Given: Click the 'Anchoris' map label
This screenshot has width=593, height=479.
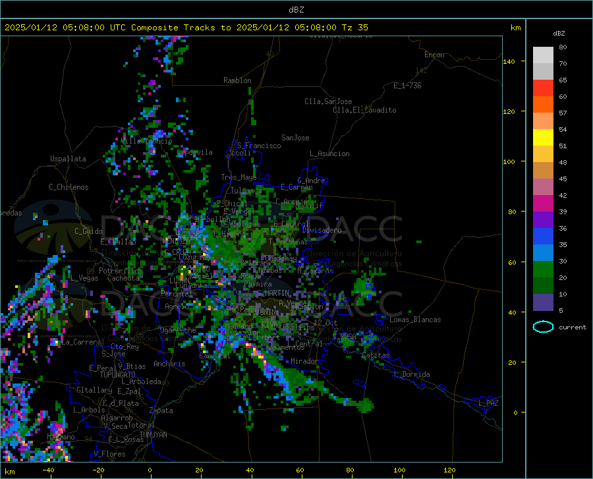Looking at the screenshot, I should pos(169,364).
